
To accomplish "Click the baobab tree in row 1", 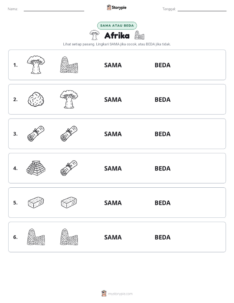I will [36, 65].
